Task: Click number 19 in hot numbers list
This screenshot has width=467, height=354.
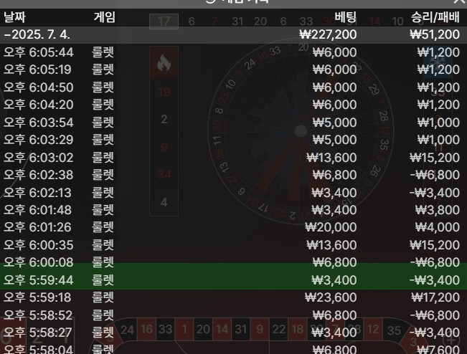Action: (x=164, y=92)
